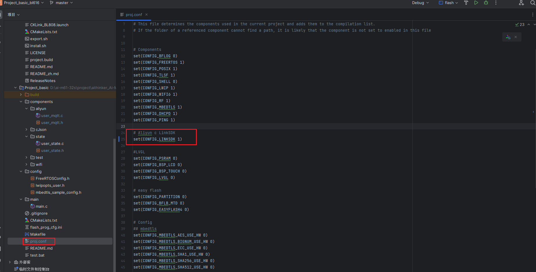
Task: Click line set(CONFIG_EASYFLASH4 0)
Action: [161, 209]
